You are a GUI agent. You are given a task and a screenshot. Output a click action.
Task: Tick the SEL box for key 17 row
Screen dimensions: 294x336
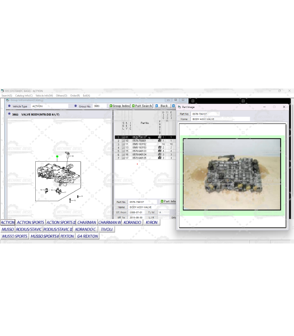pos(123,158)
